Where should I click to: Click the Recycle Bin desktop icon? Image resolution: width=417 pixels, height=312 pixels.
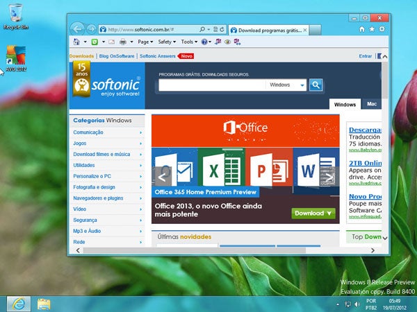pyautogui.click(x=15, y=12)
